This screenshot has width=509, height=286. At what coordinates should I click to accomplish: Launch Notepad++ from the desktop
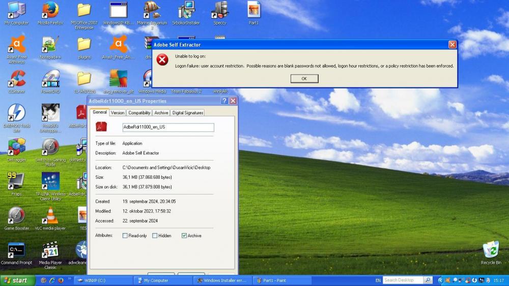pos(50,46)
